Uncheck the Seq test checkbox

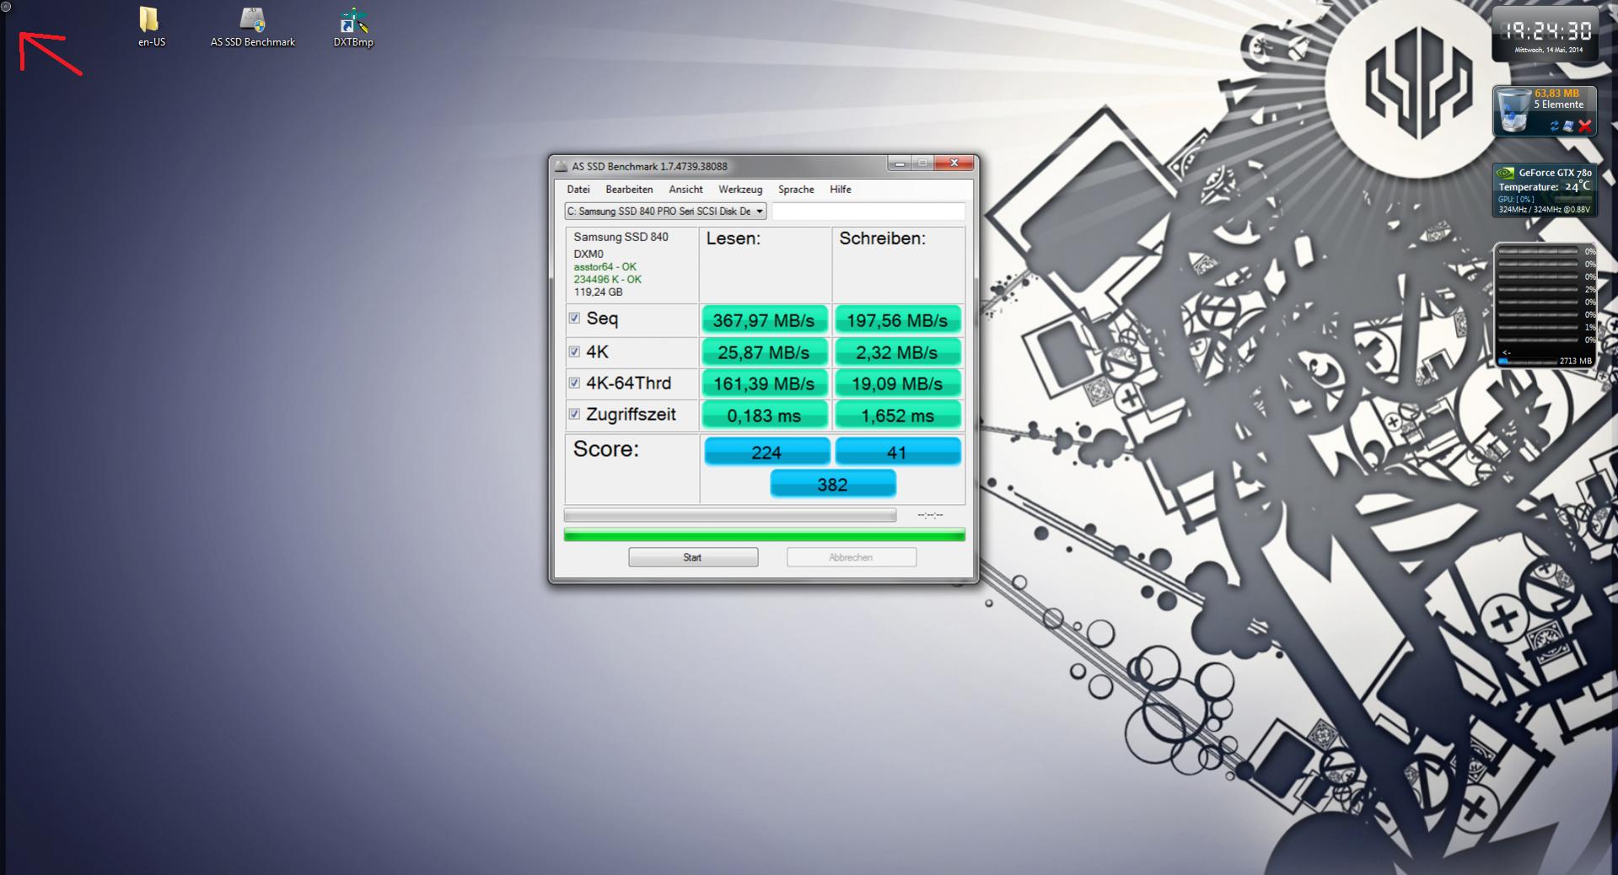pos(574,318)
